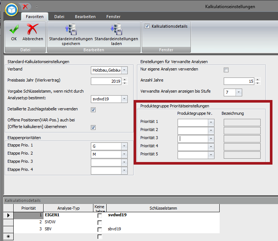Click the Anzahl Jahre field showing 15

[x=239, y=81]
